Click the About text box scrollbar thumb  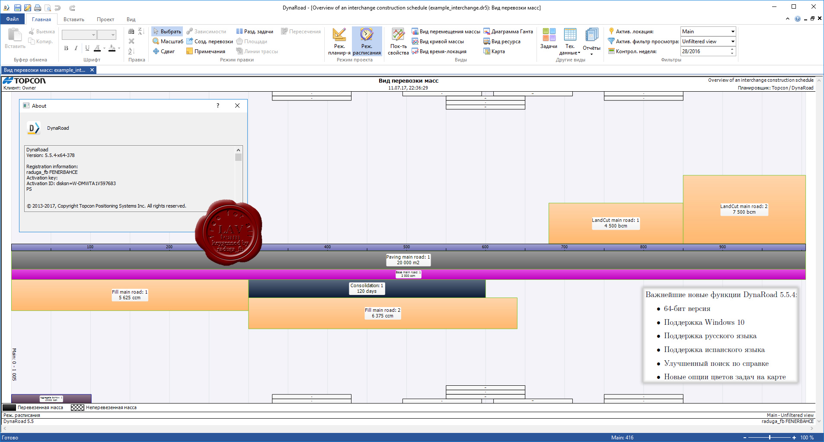(x=238, y=157)
